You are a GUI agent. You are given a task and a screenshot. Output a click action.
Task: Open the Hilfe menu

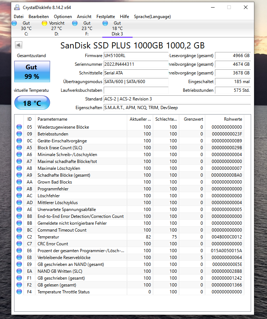click(x=125, y=17)
